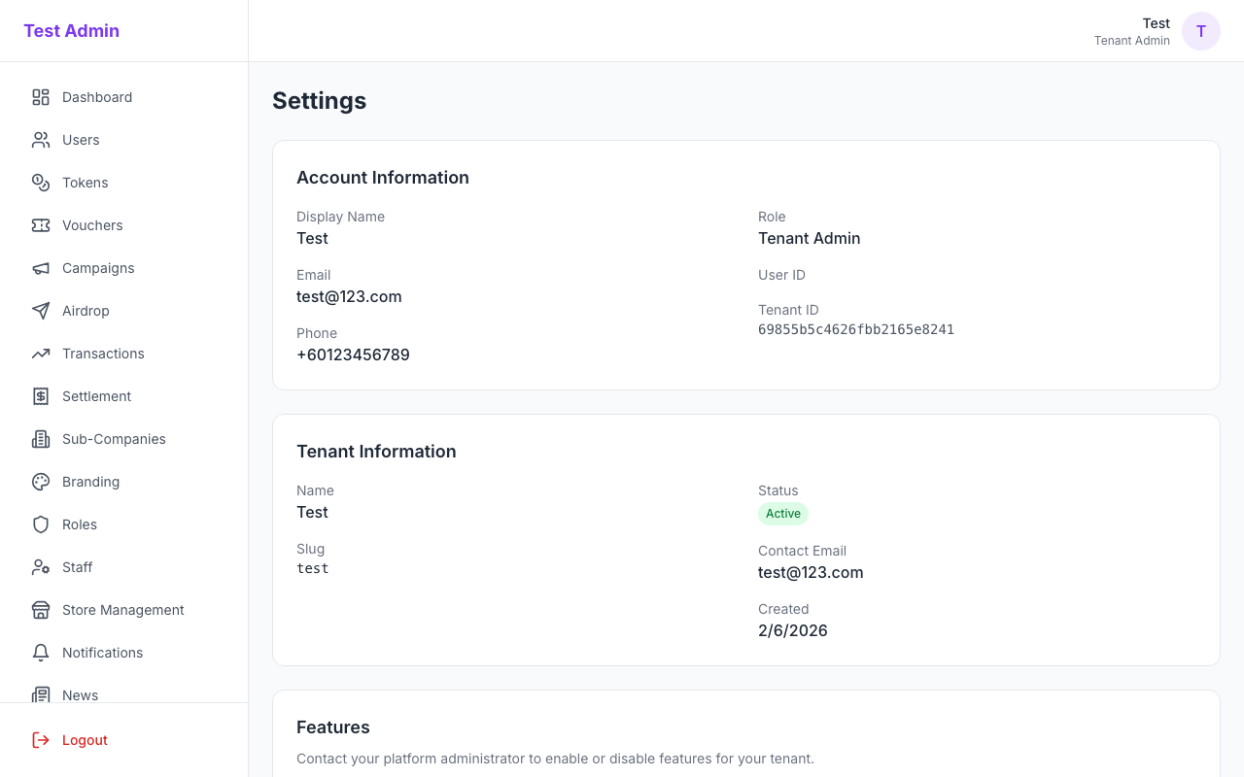Click the Users people icon
The width and height of the screenshot is (1244, 777).
click(x=41, y=140)
